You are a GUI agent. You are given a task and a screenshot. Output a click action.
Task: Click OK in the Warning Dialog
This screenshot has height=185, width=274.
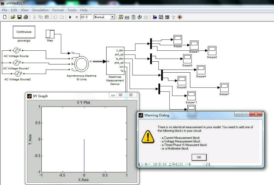[x=199, y=157]
